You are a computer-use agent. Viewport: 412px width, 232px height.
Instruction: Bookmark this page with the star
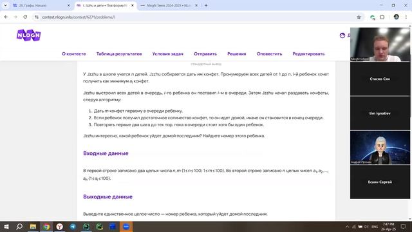359,17
